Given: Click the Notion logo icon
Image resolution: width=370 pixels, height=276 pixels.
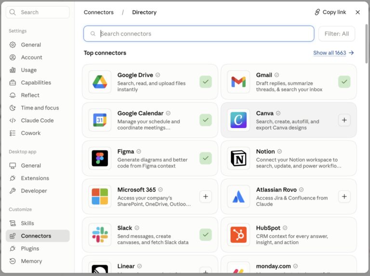Looking at the screenshot, I should (238, 158).
